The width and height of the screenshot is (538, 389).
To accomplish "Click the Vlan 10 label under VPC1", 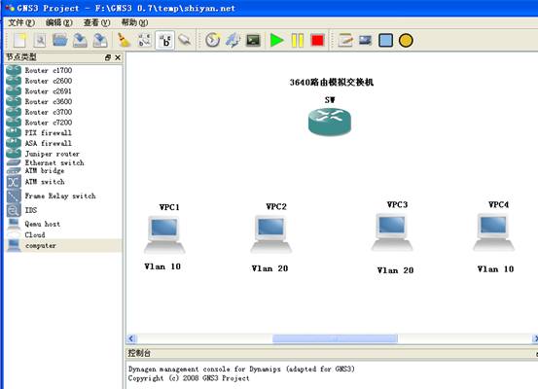I will point(162,266).
